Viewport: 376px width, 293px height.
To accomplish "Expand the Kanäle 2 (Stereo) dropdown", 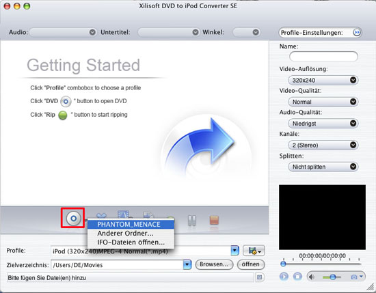I will click(x=323, y=145).
